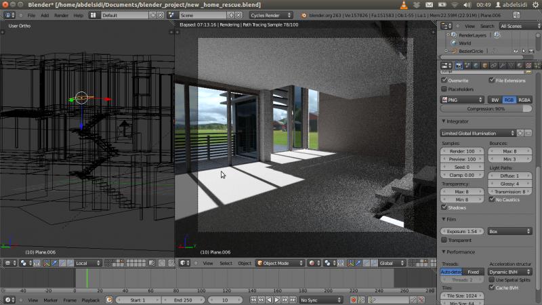The height and width of the screenshot is (305, 542).
Task: Open the PNG file format dropdown
Action: [462, 100]
